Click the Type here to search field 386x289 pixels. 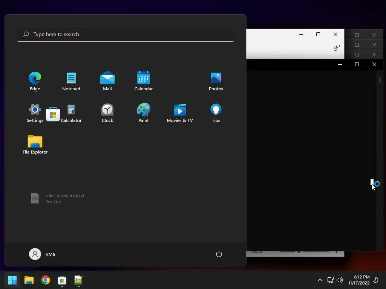tap(126, 34)
